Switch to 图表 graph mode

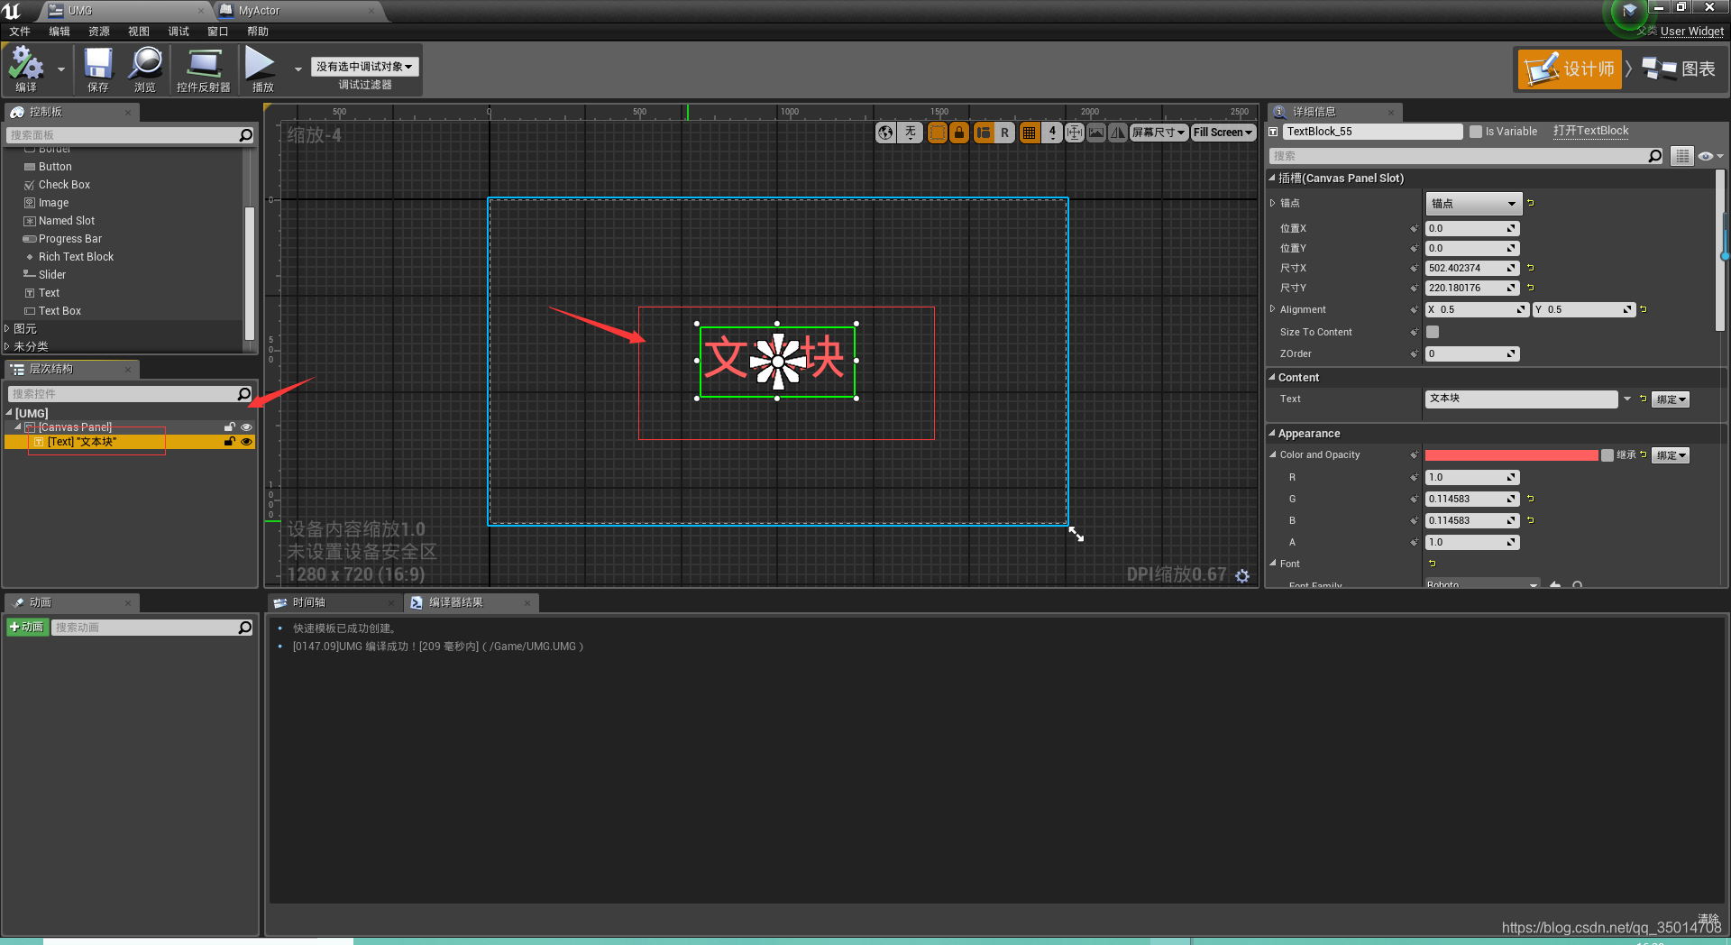(1679, 69)
